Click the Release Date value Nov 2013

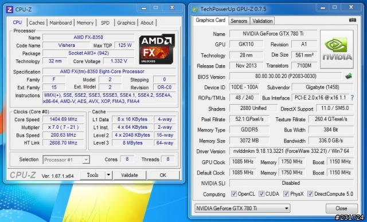[x=246, y=66]
